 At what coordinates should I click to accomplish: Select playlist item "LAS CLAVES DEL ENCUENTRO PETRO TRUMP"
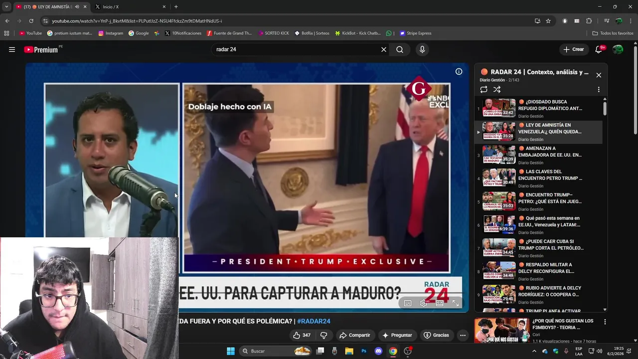coord(538,178)
